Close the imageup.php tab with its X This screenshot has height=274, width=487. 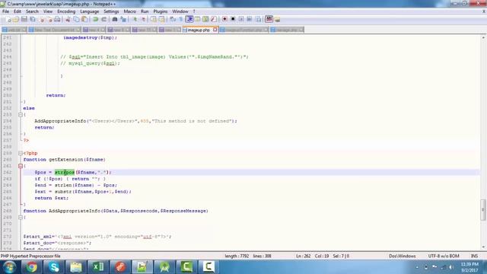(215, 30)
